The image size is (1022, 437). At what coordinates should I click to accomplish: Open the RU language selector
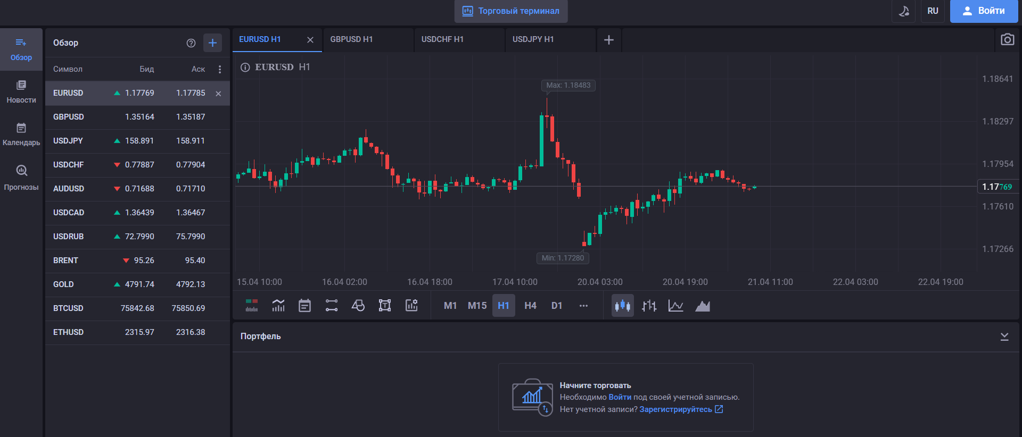pos(933,11)
